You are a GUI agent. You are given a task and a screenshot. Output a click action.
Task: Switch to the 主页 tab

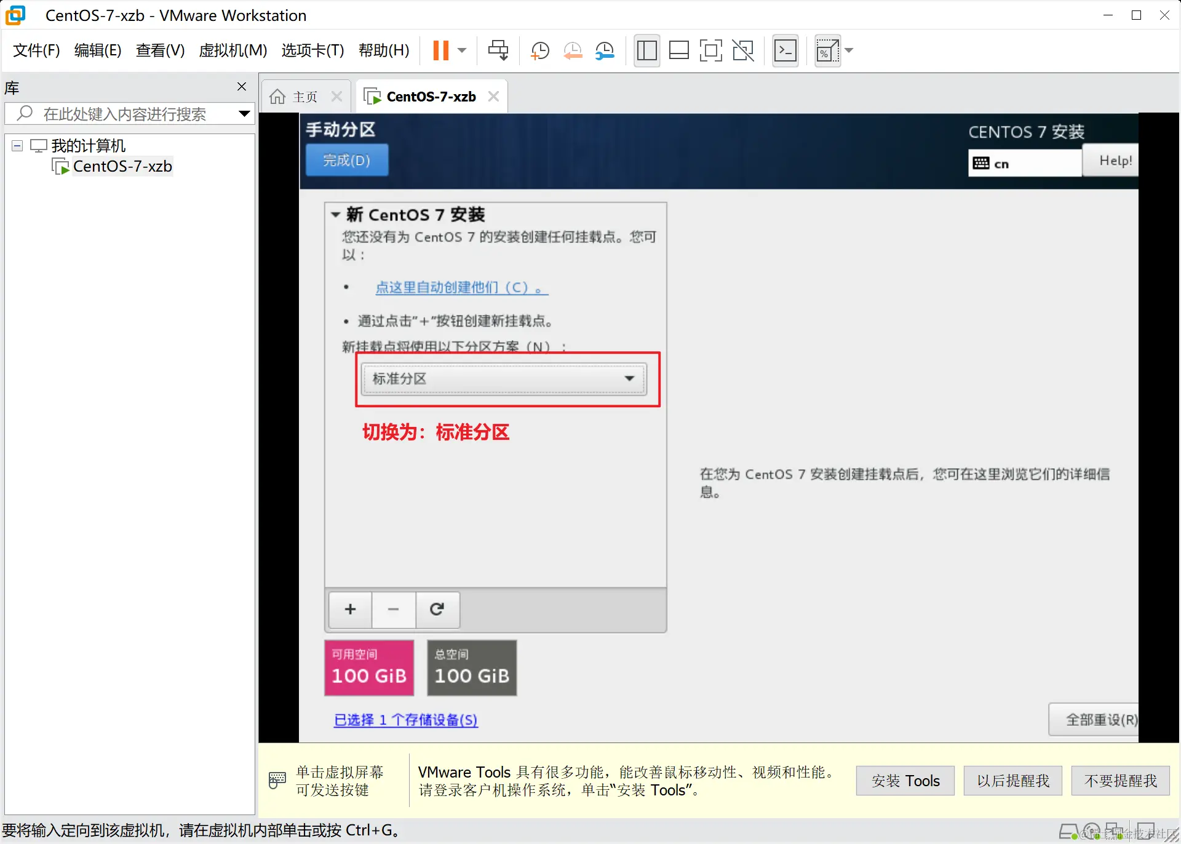coord(305,97)
